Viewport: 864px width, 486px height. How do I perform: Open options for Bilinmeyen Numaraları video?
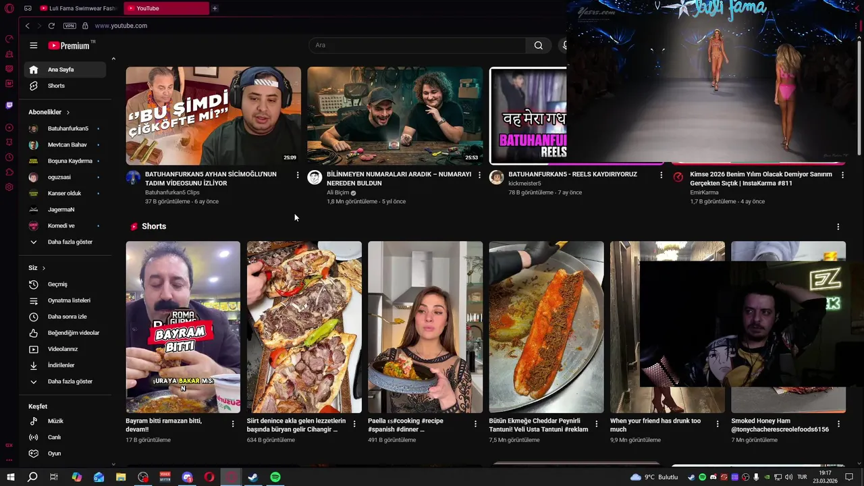(x=479, y=175)
